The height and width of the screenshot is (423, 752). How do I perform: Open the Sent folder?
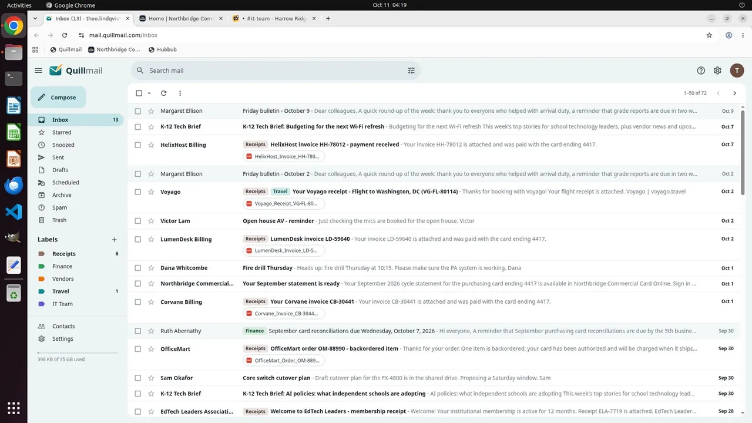pos(58,157)
